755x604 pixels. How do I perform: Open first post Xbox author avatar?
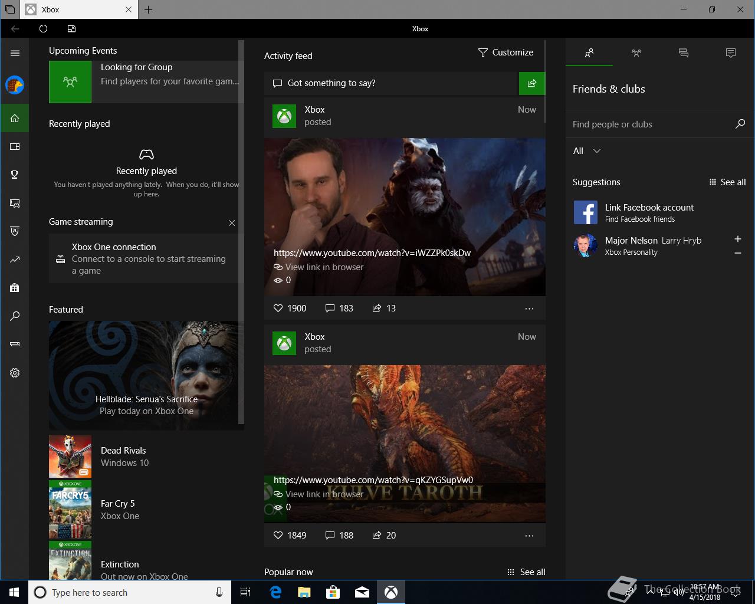(x=284, y=116)
